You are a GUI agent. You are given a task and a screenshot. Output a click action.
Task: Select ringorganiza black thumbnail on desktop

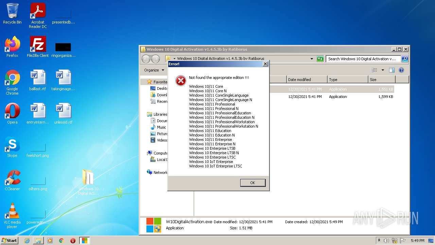click(x=63, y=50)
